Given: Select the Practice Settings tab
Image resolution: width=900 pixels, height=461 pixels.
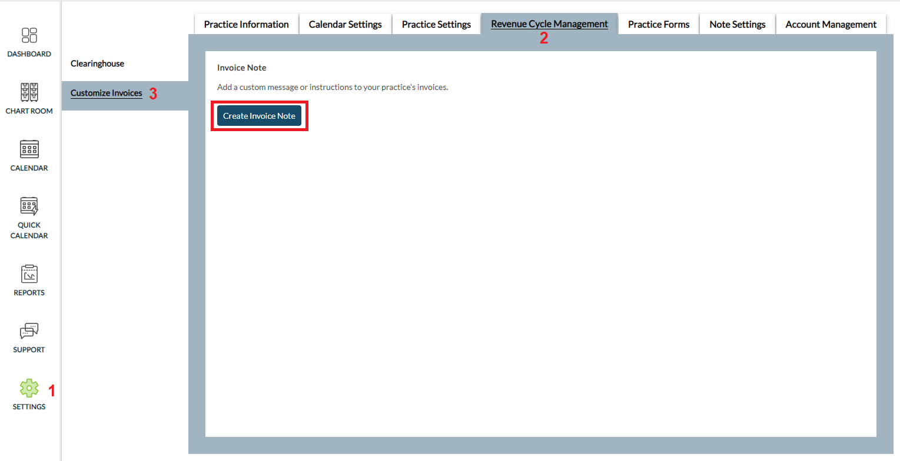Looking at the screenshot, I should (x=436, y=24).
